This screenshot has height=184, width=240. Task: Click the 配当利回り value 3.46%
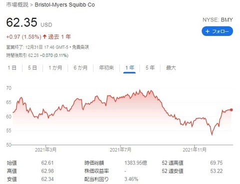[131, 179]
